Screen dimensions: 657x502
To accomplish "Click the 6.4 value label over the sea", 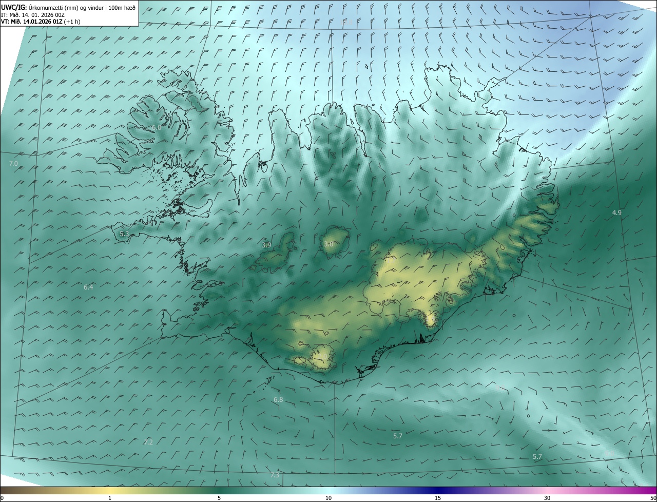I will (88, 287).
